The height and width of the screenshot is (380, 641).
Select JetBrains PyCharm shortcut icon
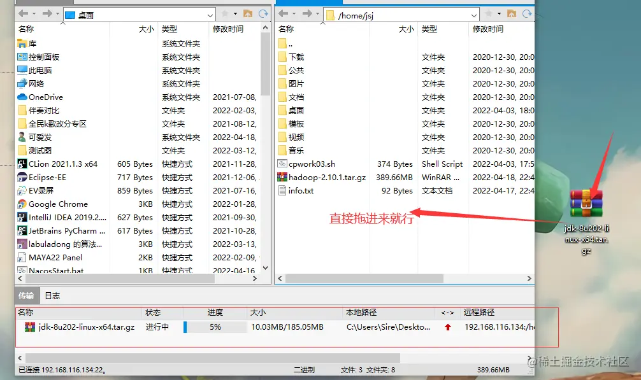[x=22, y=230]
